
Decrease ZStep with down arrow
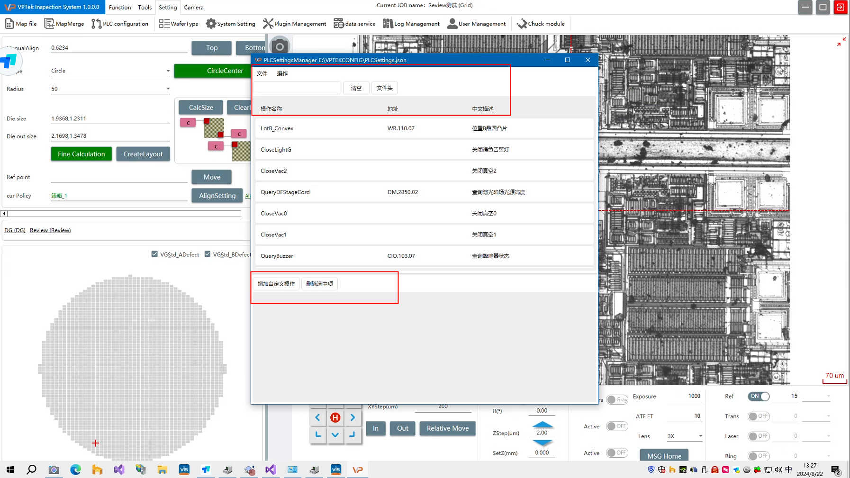click(x=543, y=442)
